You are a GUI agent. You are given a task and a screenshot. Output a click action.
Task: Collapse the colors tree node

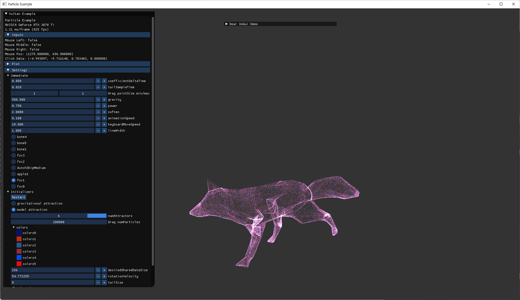14,227
